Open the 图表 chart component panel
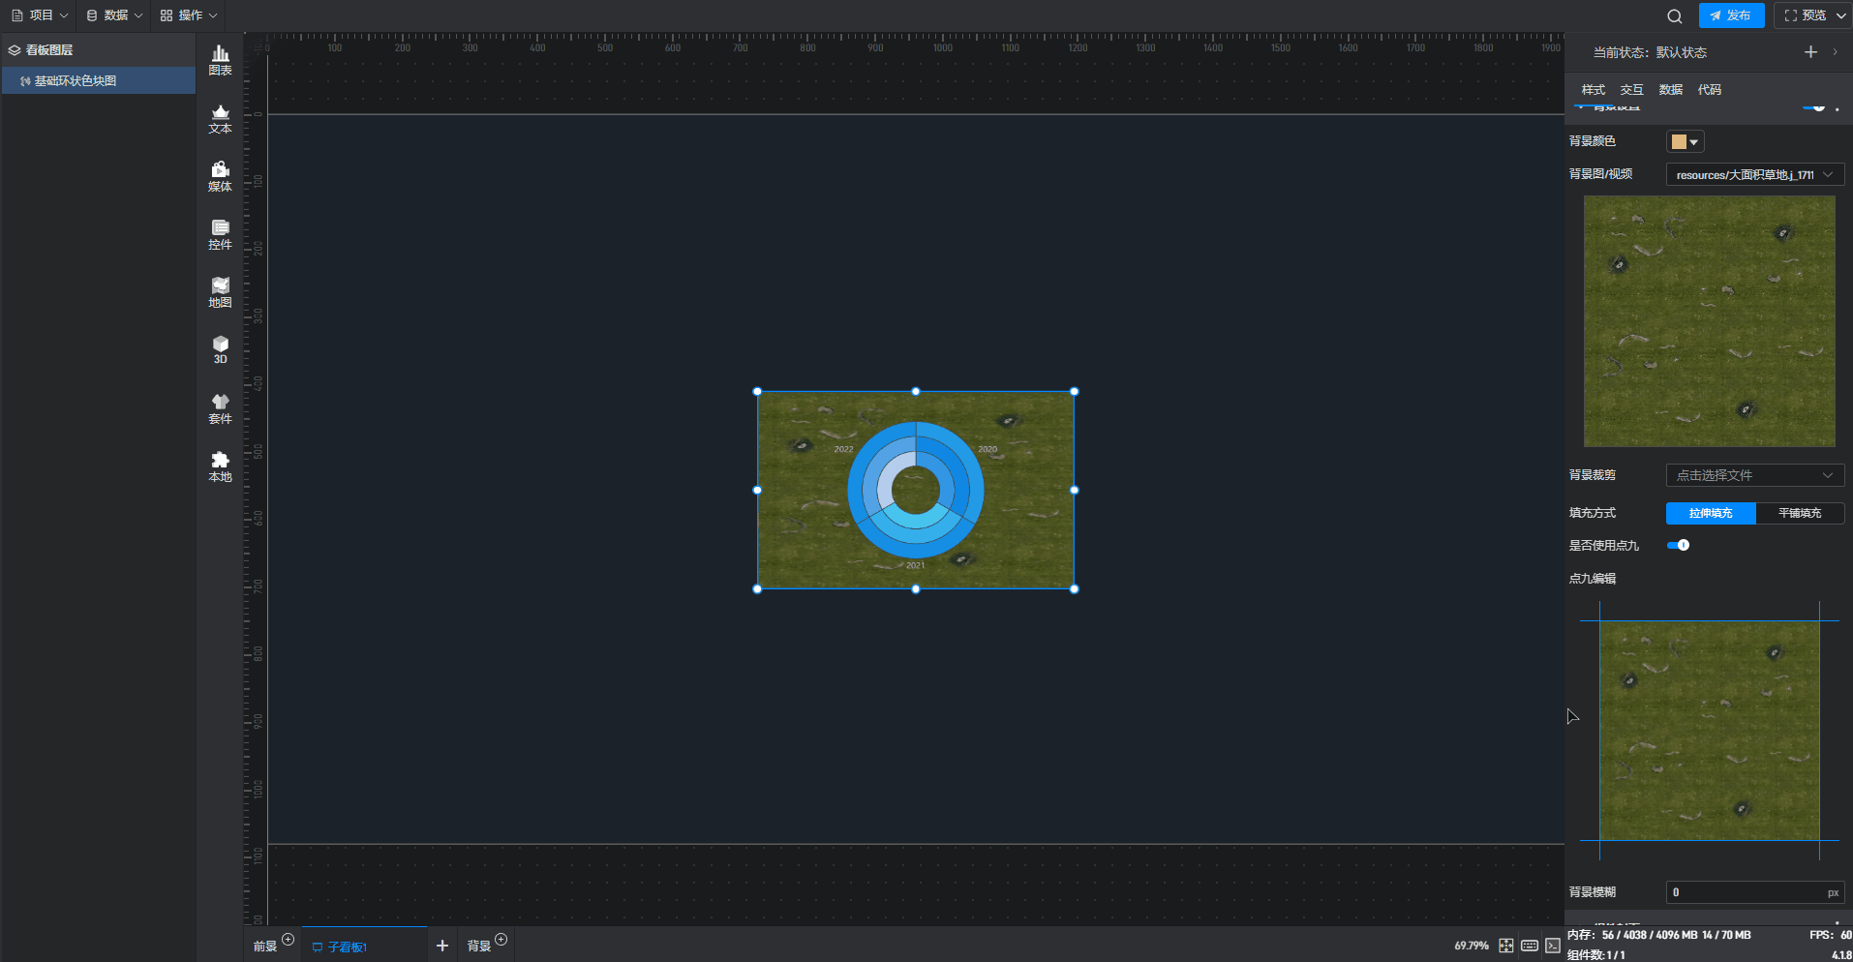Viewport: 1853px width, 962px height. tap(220, 60)
